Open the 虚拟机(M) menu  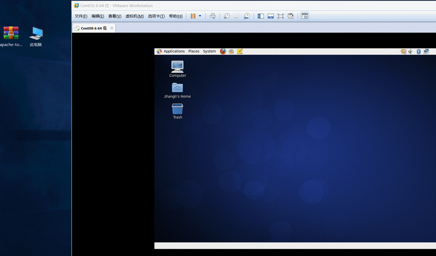click(134, 16)
